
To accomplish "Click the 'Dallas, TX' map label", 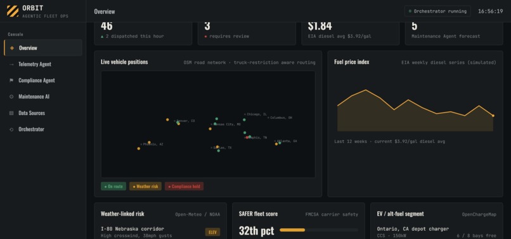I will (x=223, y=147).
